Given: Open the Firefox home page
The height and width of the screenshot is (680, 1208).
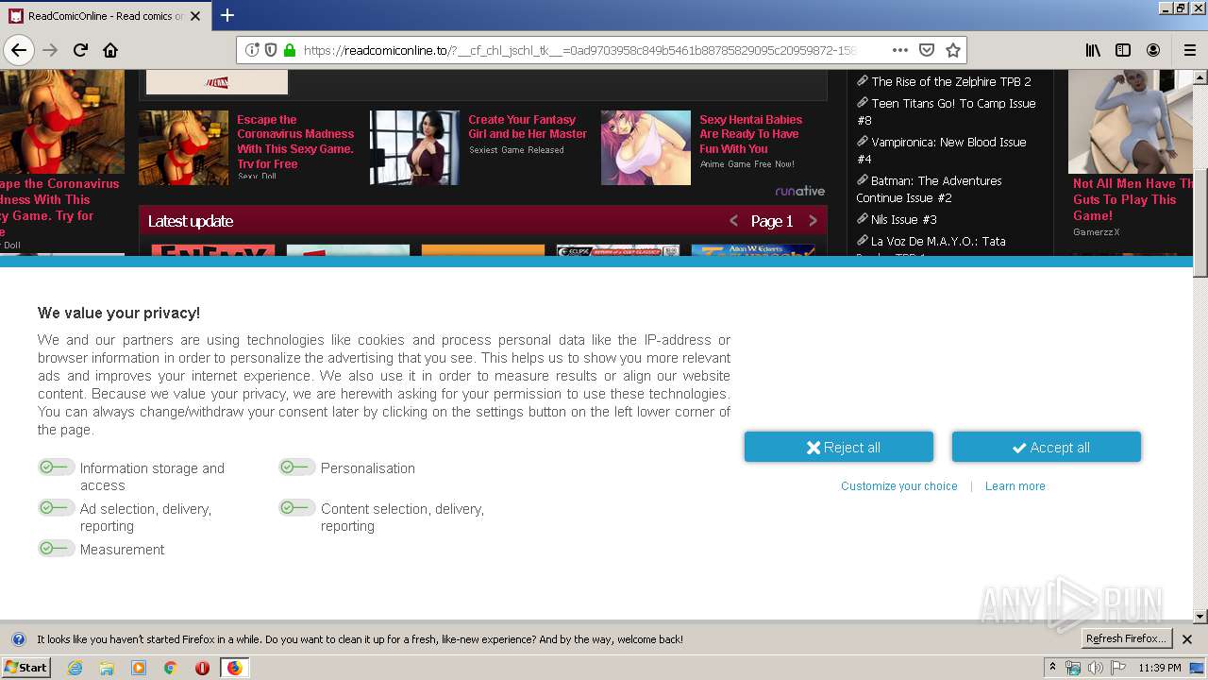Looking at the screenshot, I should tap(110, 50).
